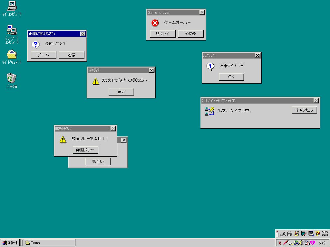Switch to the Temp taskbar window
This screenshot has width=330, height=247.
(x=49, y=243)
